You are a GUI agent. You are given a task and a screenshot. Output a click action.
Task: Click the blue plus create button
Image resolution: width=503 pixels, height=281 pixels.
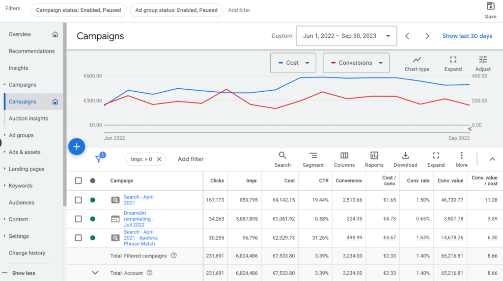coord(77,147)
